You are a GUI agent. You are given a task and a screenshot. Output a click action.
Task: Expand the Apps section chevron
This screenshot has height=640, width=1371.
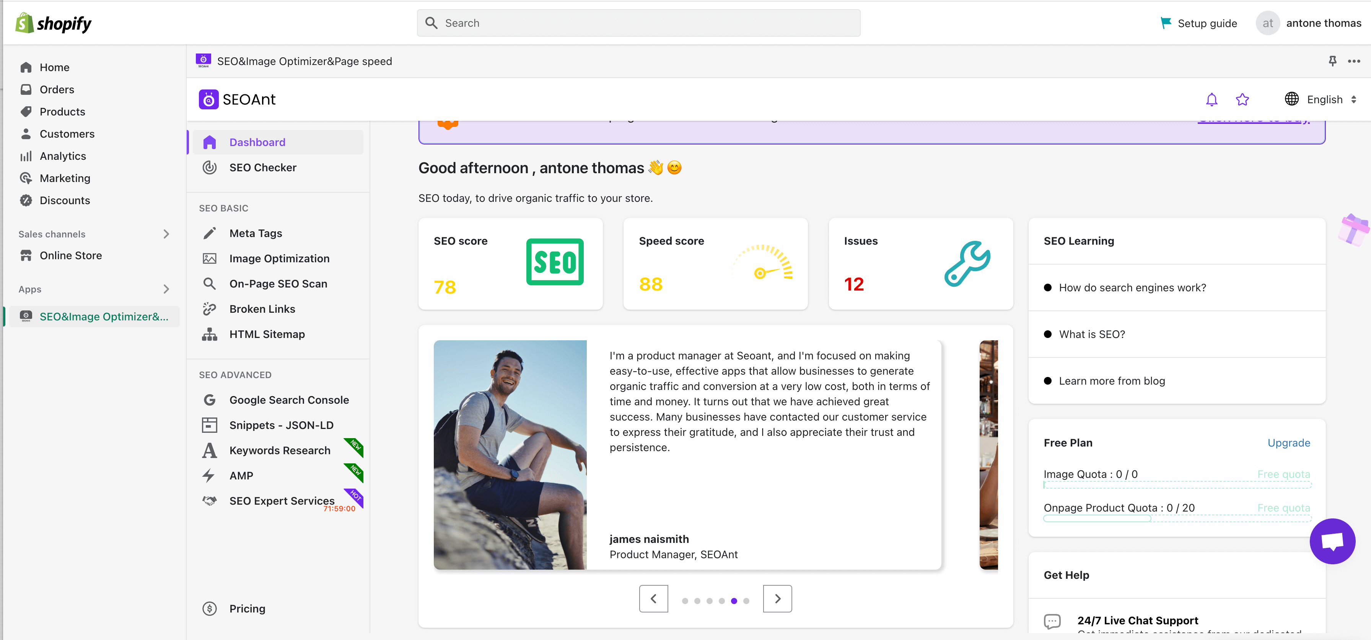[166, 289]
